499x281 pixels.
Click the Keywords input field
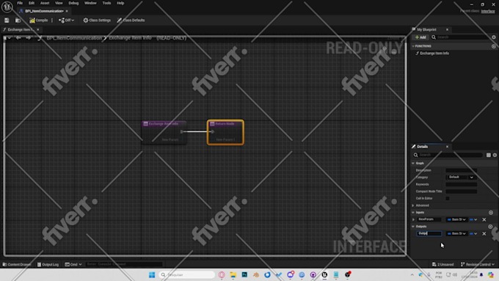click(x=461, y=184)
